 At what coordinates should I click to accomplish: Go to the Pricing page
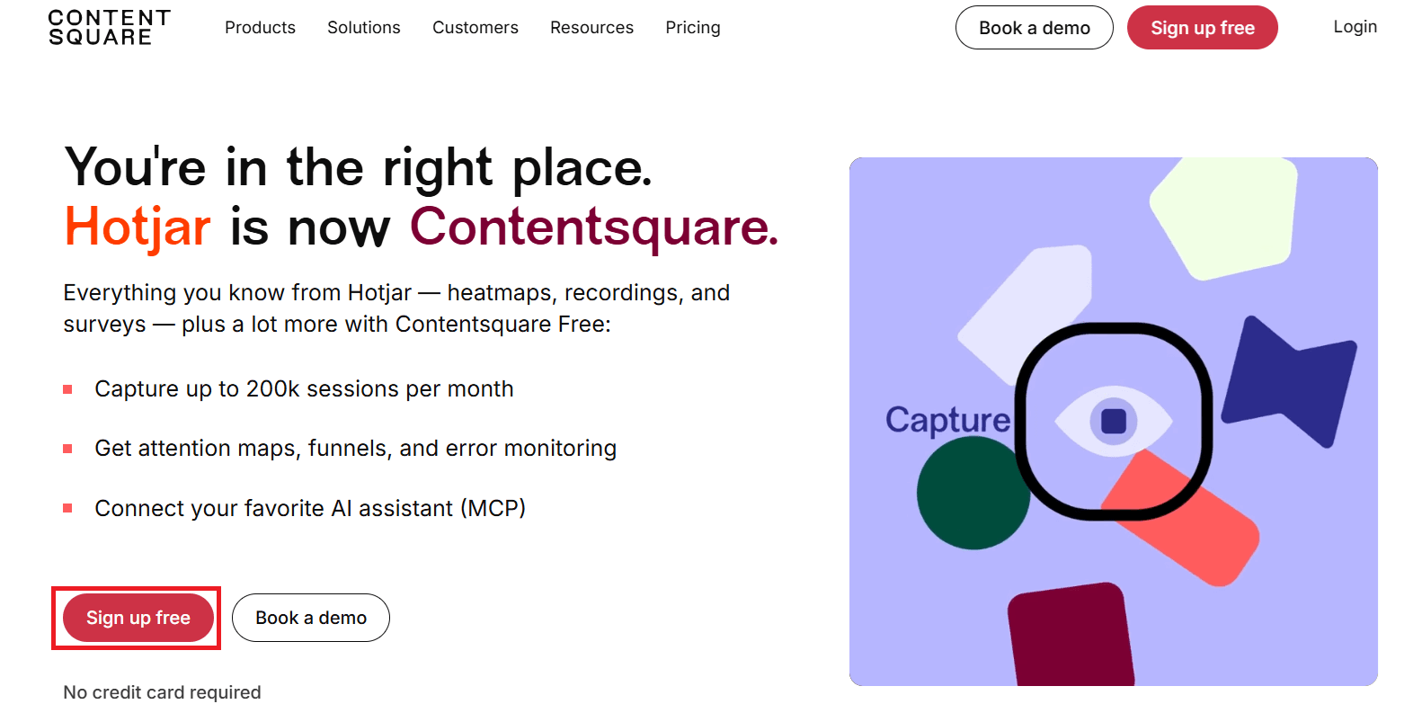coord(693,28)
